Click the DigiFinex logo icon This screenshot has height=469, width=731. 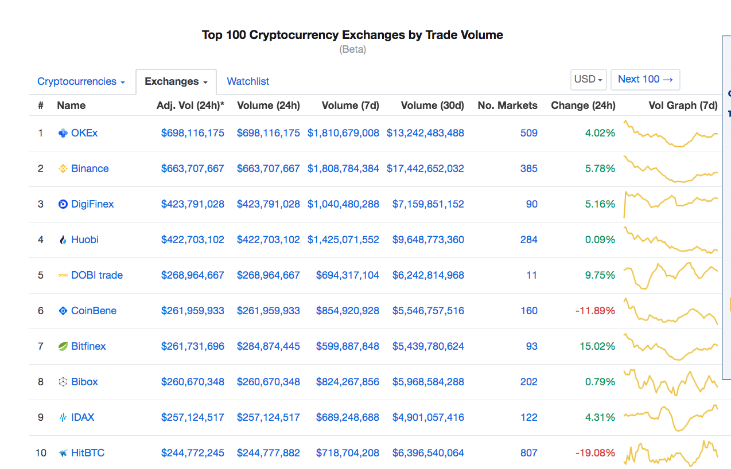(63, 204)
